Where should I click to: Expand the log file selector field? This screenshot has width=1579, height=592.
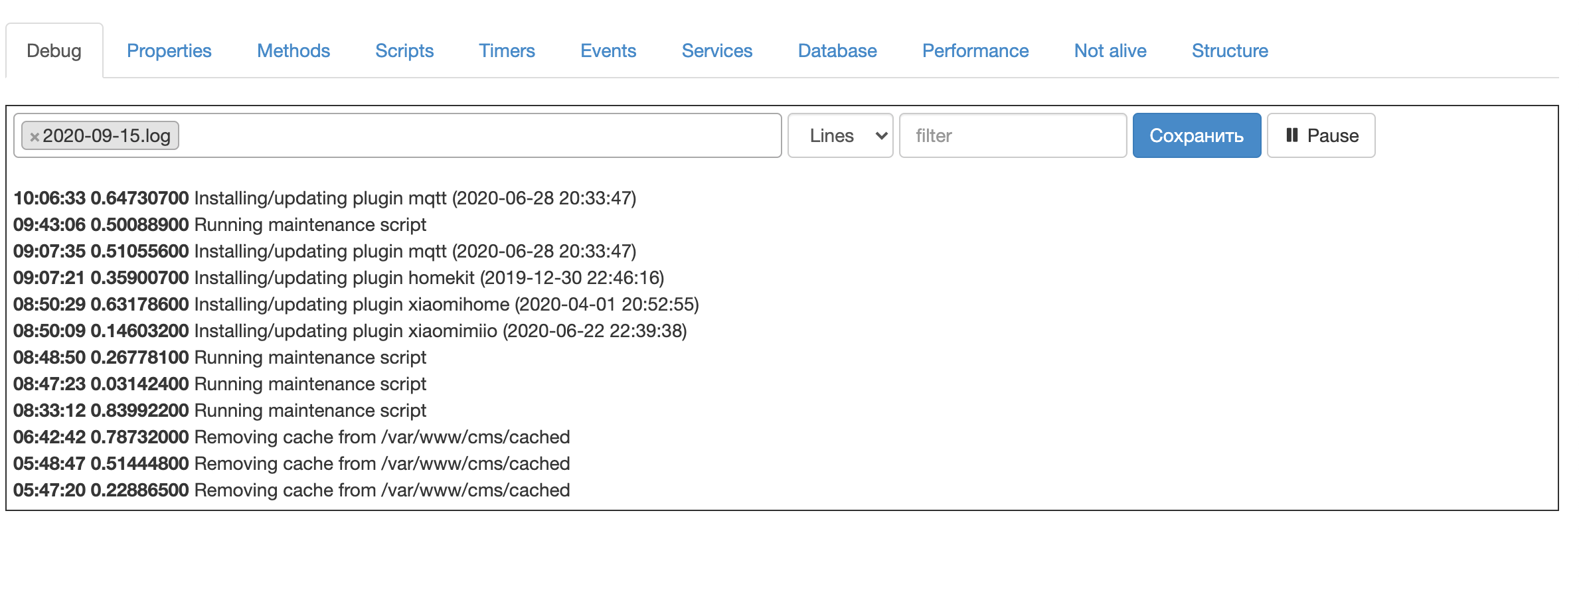pyautogui.click(x=465, y=135)
